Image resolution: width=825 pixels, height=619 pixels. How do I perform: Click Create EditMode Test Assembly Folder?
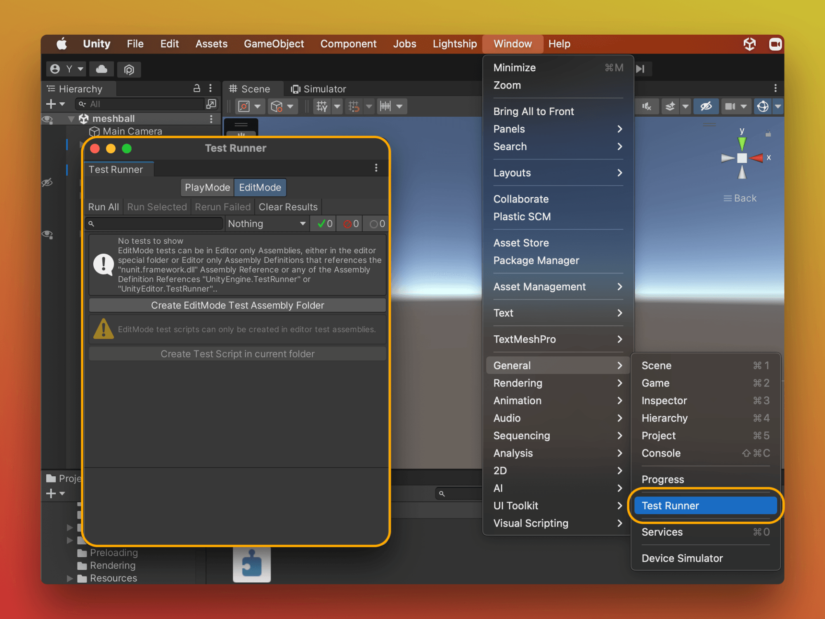tap(237, 305)
